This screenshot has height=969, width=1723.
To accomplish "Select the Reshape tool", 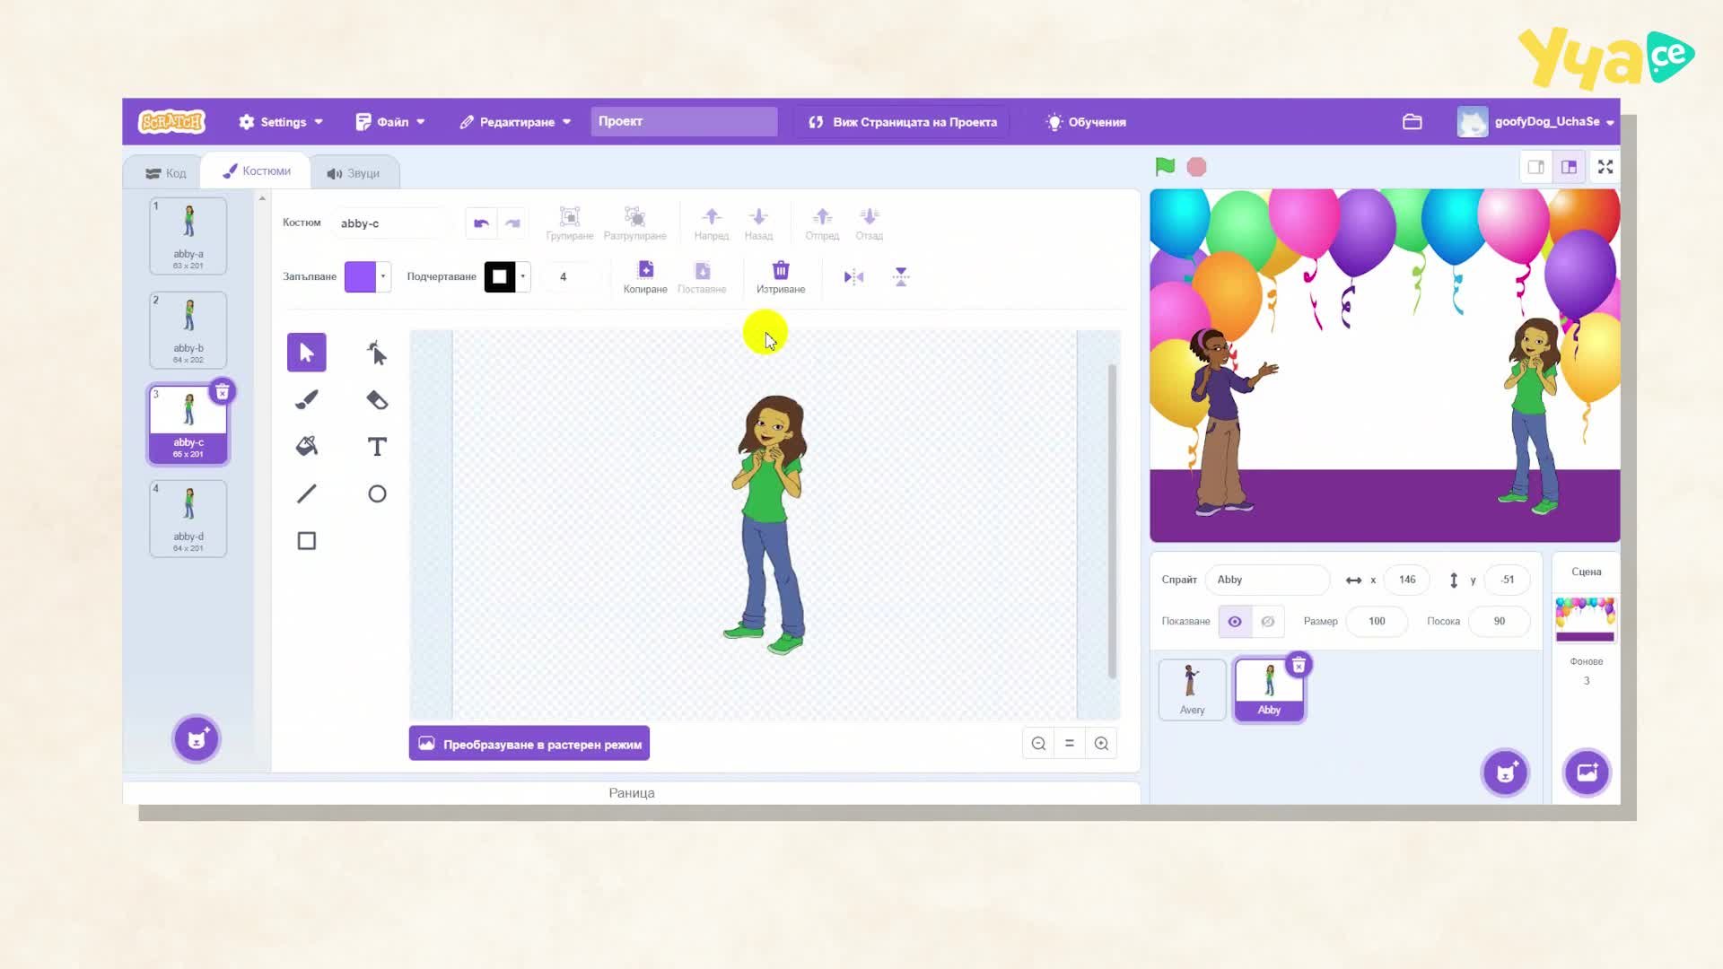I will (x=377, y=353).
